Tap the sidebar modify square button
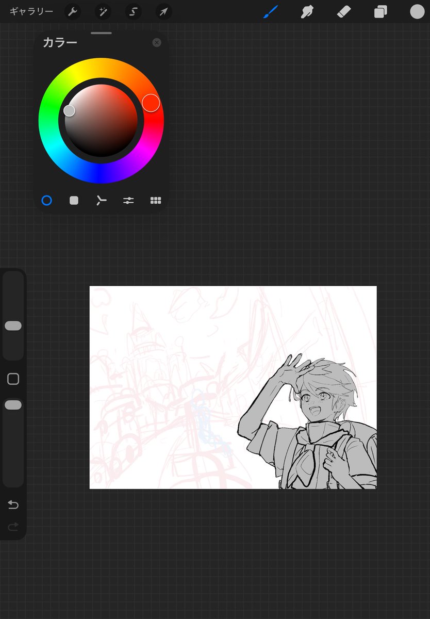The width and height of the screenshot is (430, 619). pos(13,379)
